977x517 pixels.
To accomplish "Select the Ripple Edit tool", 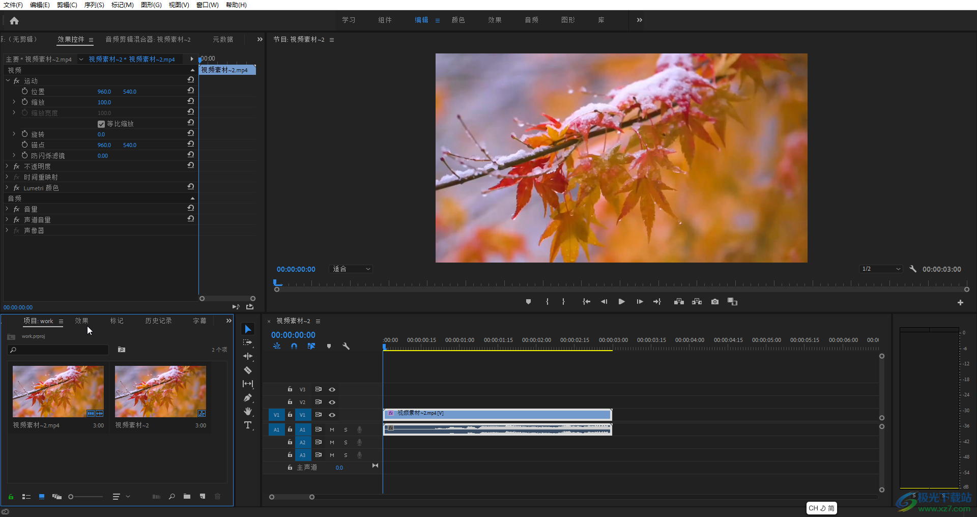I will point(248,356).
